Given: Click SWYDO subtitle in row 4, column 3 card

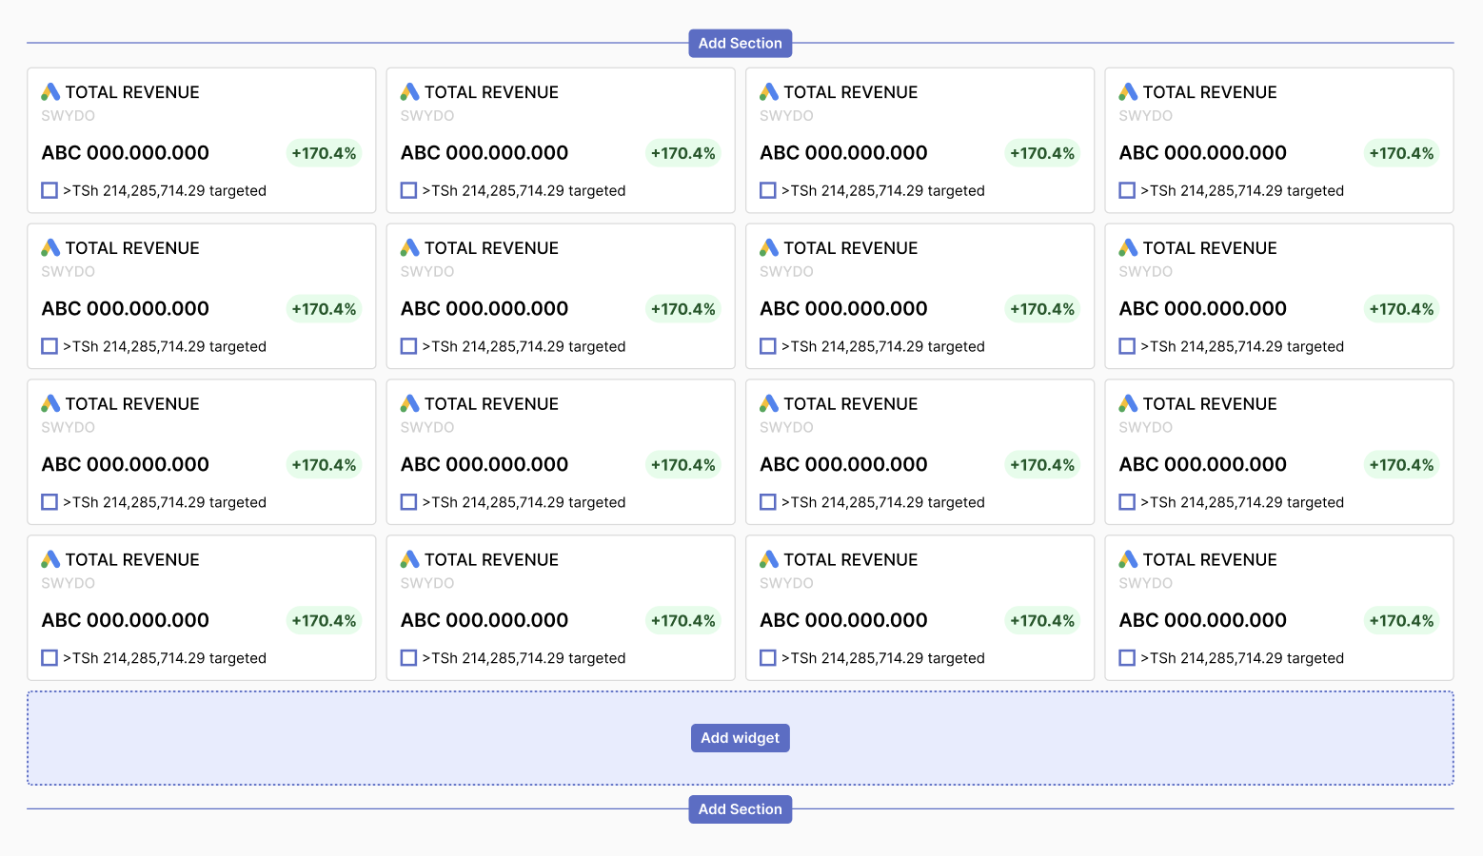Looking at the screenshot, I should [786, 584].
